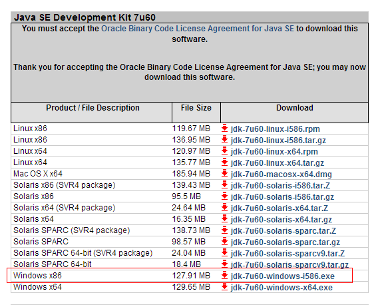Click download arrow icon for jdk-7u60-linux-i586.rpm
378x305 pixels.
point(224,129)
